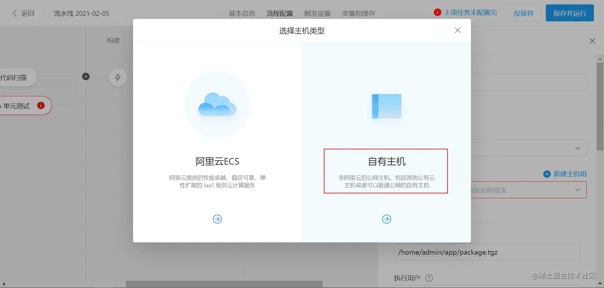Click the top input field in right panel
Viewport: 604px width, 288px height.
click(528, 82)
